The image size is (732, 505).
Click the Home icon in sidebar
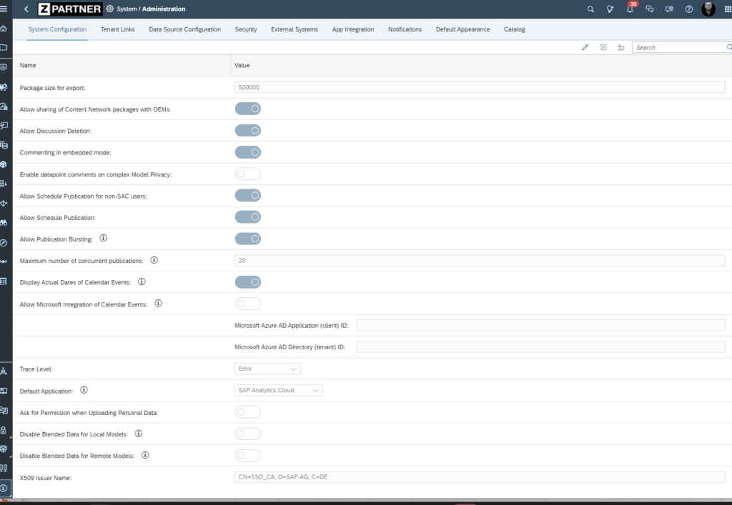point(4,29)
